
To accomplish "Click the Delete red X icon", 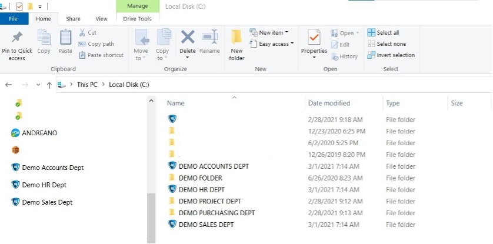I will [187, 38].
